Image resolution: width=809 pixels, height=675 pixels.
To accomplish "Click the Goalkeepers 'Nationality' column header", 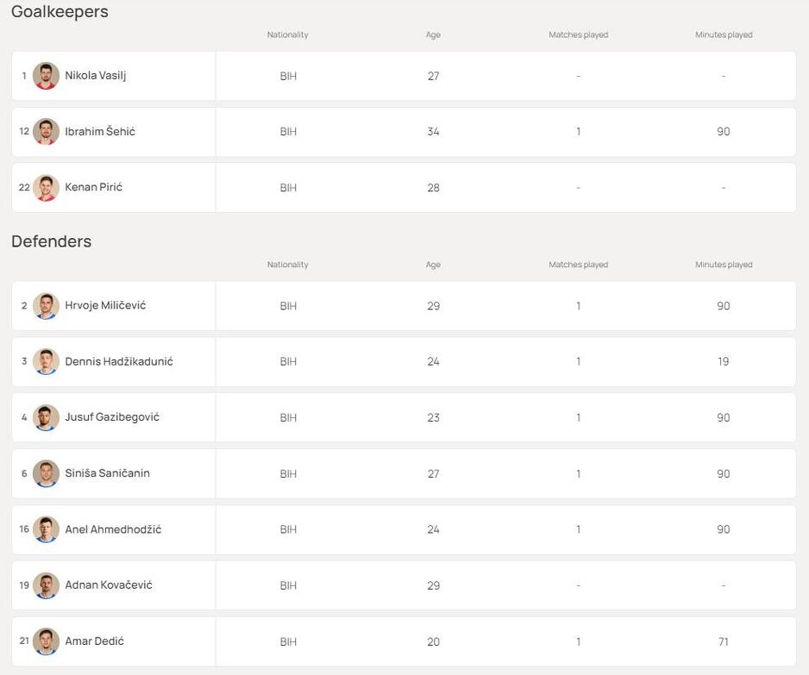I will pyautogui.click(x=287, y=35).
